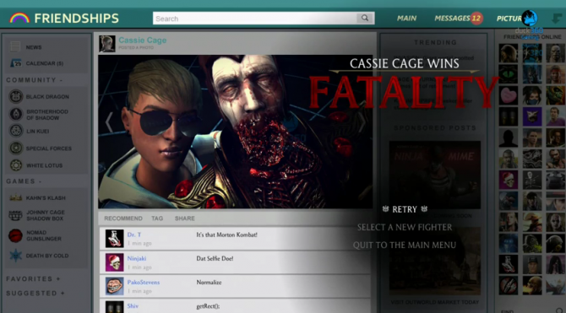Click the duck360 user avatar in header

(530, 18)
